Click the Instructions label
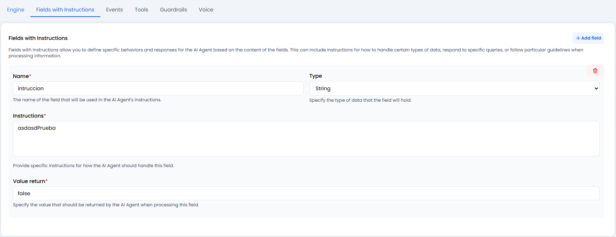Image resolution: width=616 pixels, height=237 pixels. point(29,116)
